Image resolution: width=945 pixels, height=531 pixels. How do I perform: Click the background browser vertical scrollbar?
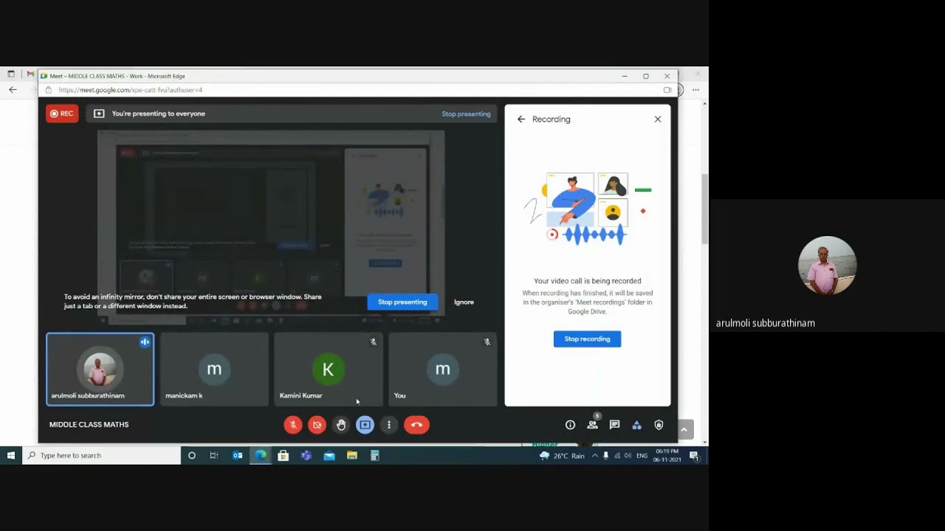click(x=705, y=209)
